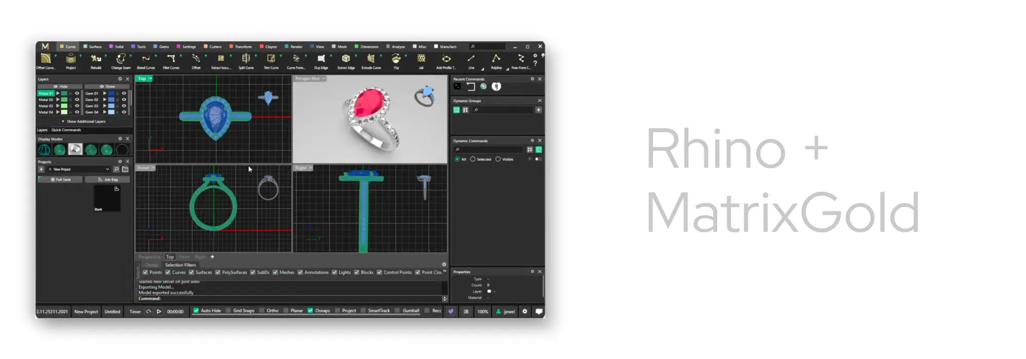
Task: Click the Show layers button
Action: [107, 87]
